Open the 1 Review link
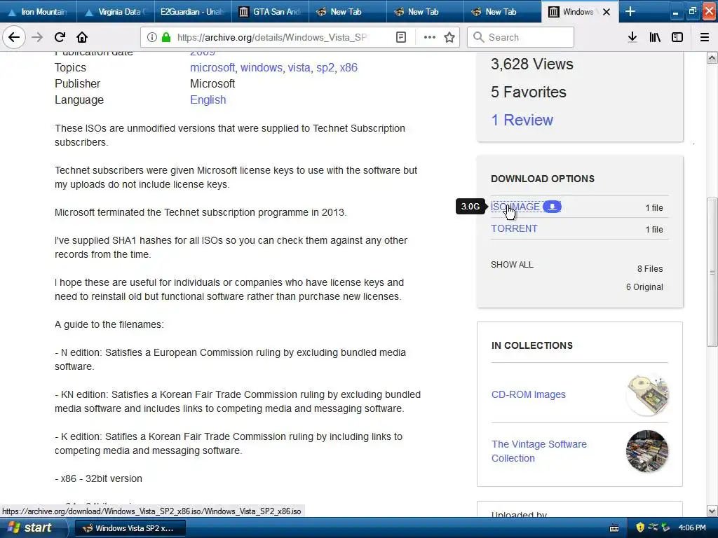 (x=522, y=120)
